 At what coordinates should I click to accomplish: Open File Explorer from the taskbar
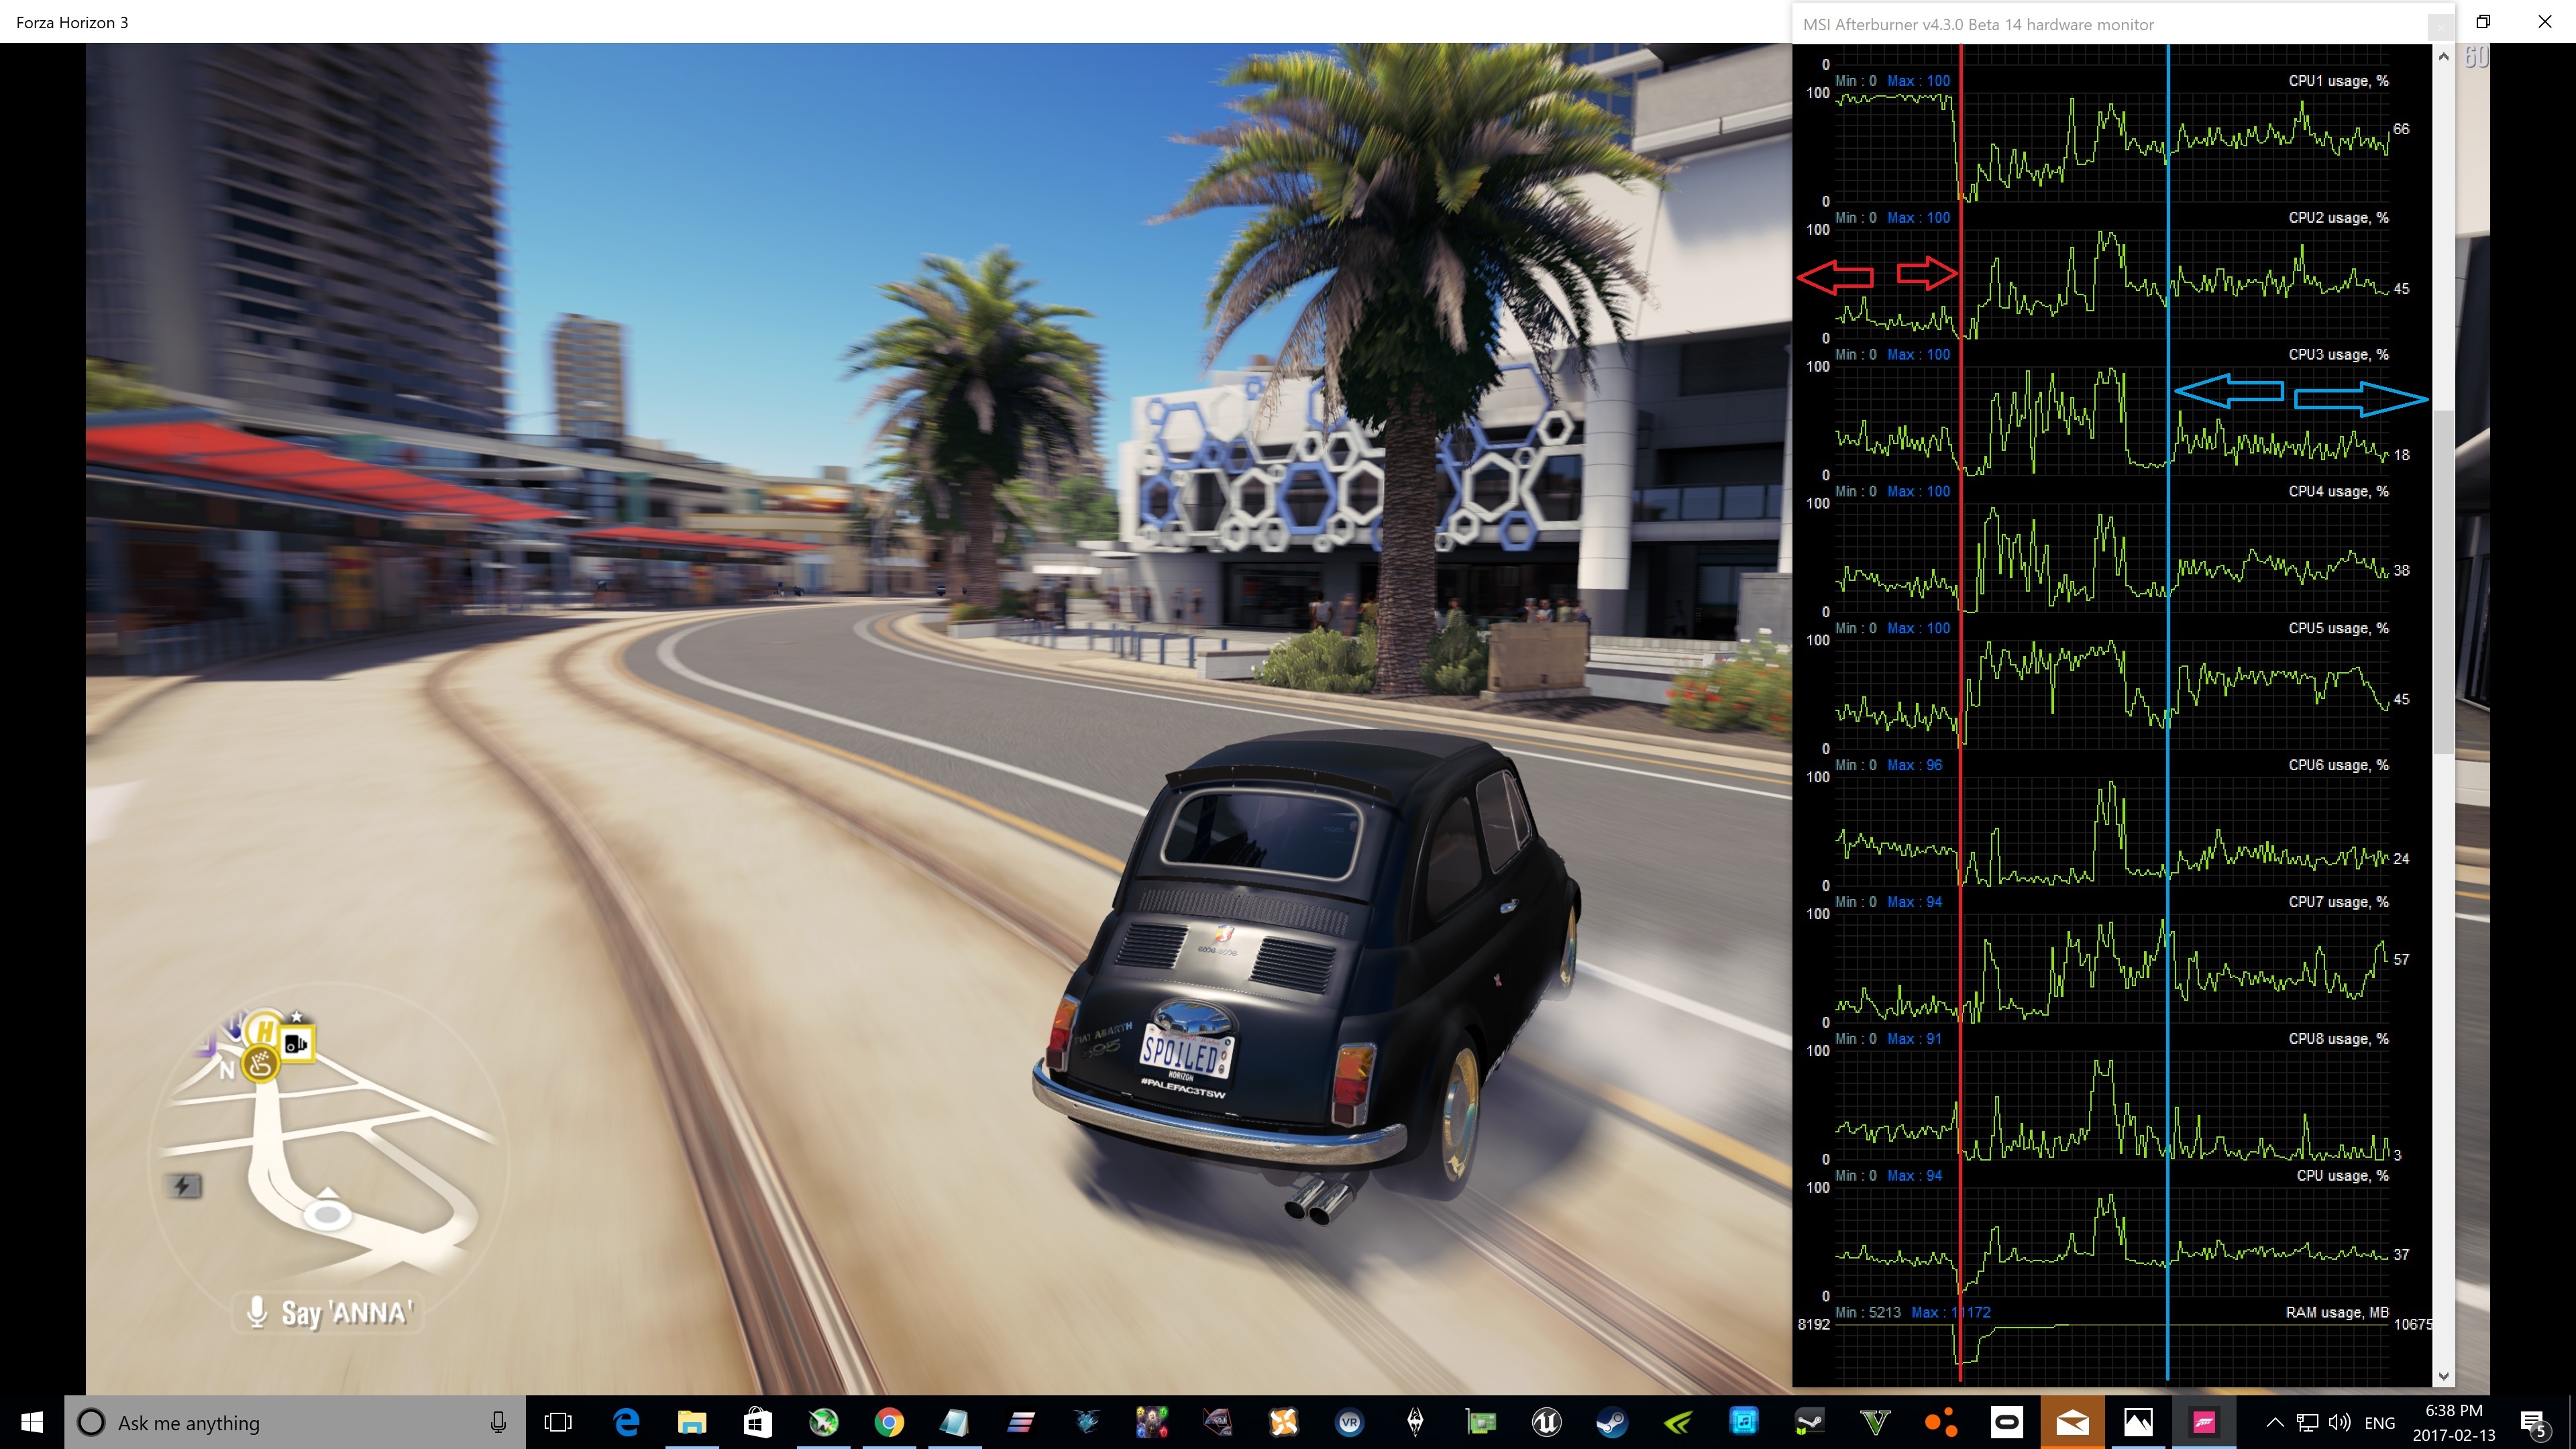point(692,1422)
